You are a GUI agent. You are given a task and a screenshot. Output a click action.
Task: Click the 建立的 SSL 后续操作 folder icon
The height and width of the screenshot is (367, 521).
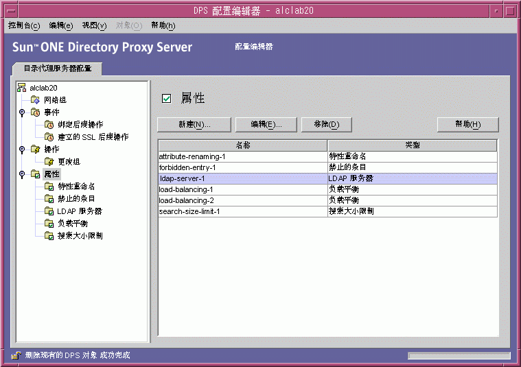(x=49, y=137)
